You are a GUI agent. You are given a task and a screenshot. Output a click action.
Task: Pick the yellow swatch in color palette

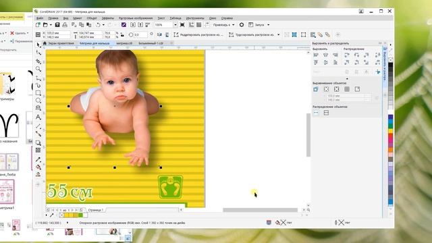tap(391, 131)
